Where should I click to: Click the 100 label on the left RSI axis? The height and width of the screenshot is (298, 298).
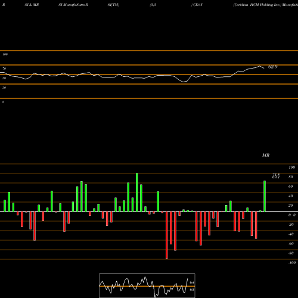tap(5, 54)
